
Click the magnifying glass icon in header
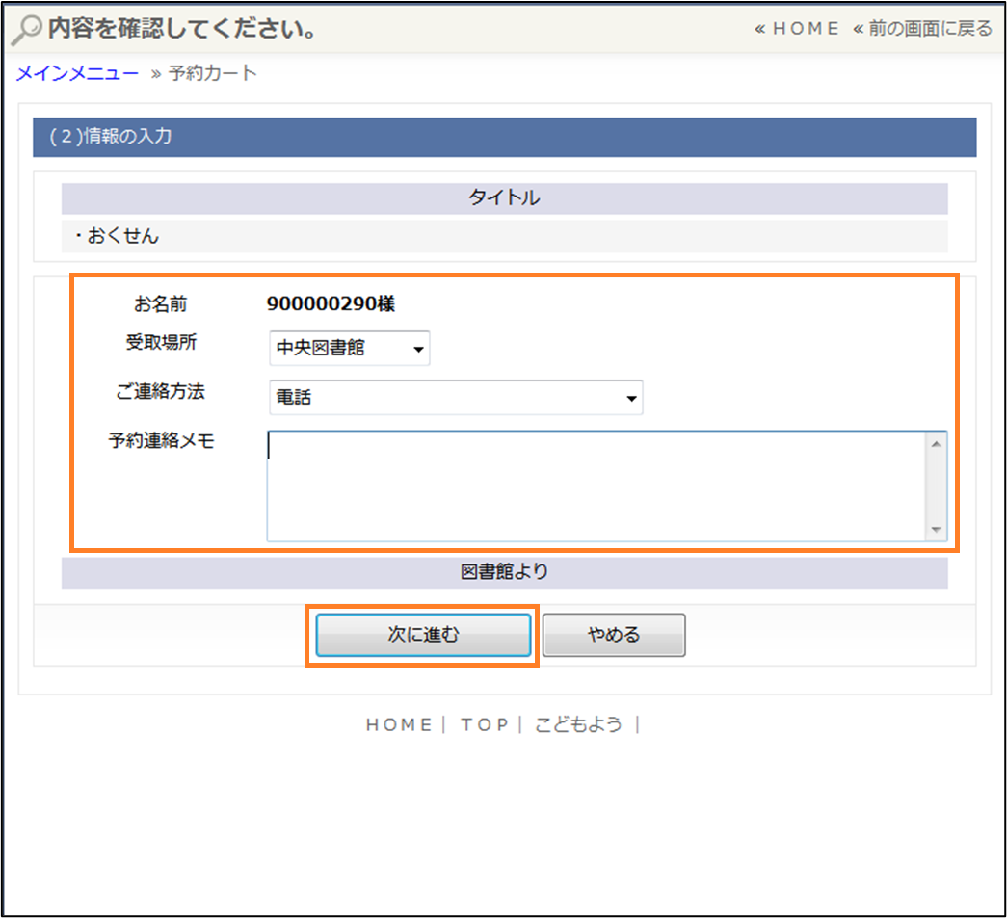26,30
